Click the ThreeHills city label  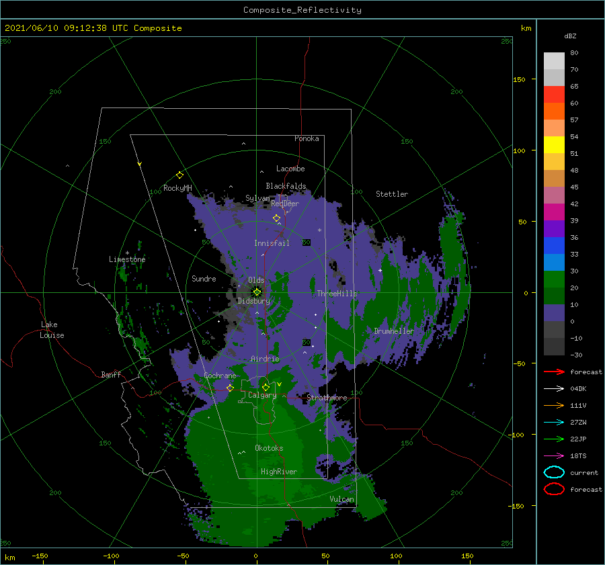pos(337,294)
